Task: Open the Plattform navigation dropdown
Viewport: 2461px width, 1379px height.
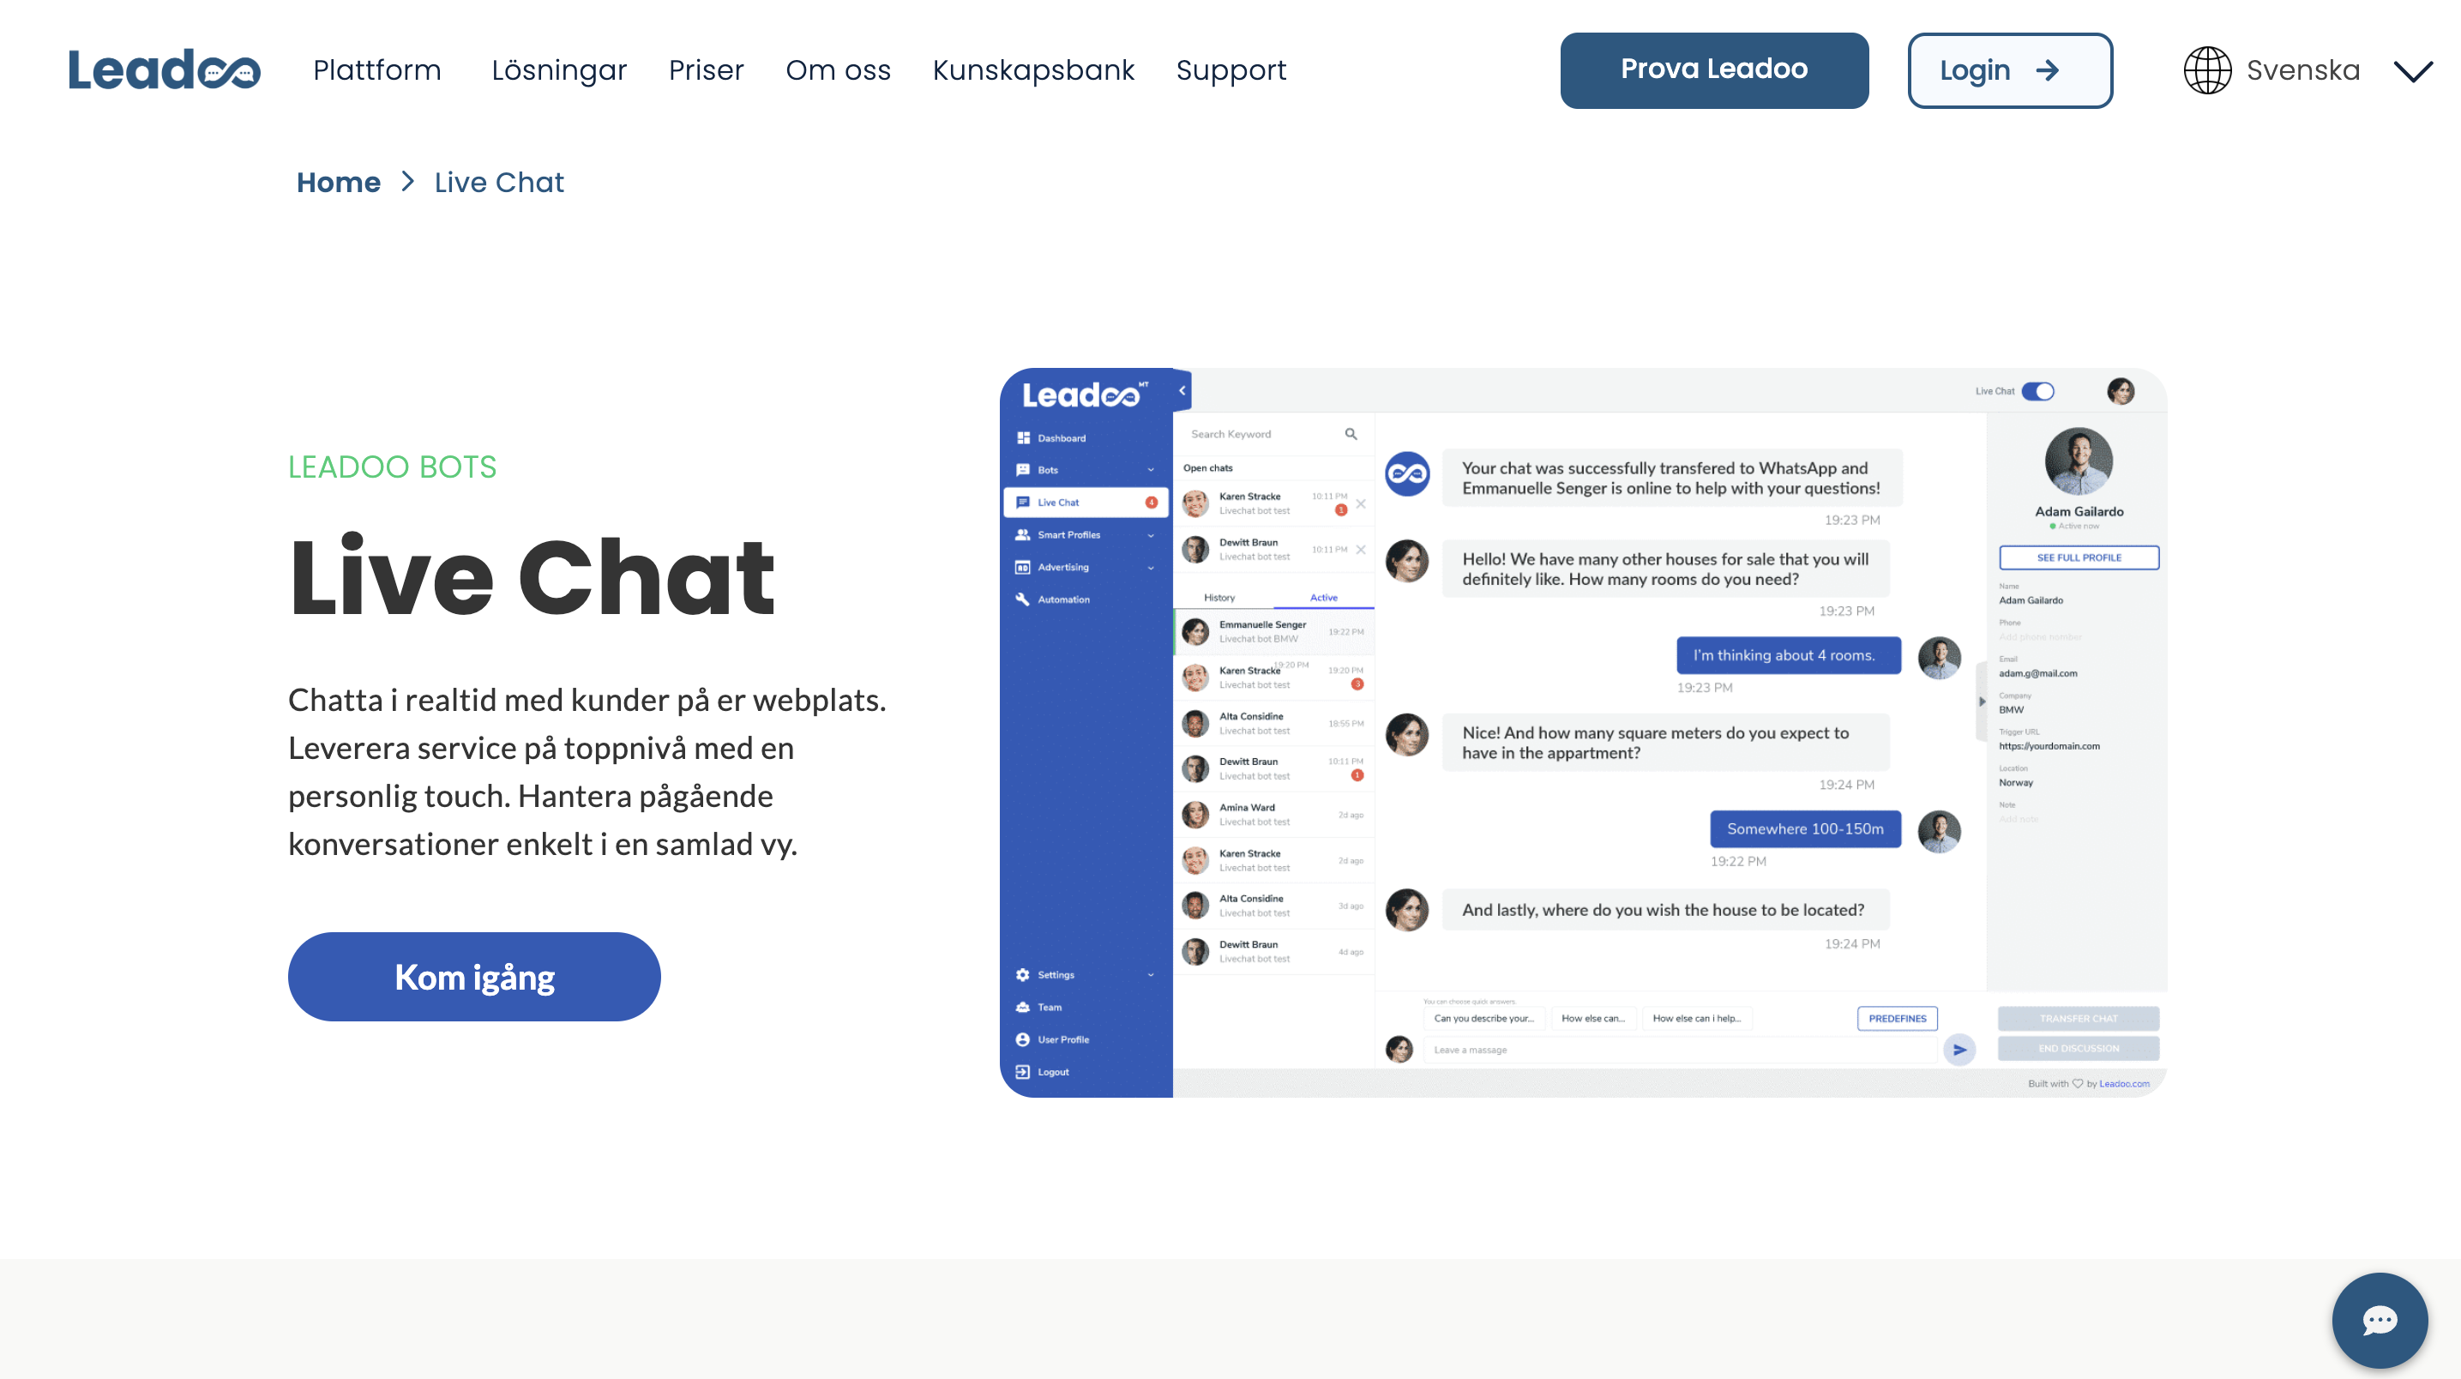Action: [x=377, y=69]
